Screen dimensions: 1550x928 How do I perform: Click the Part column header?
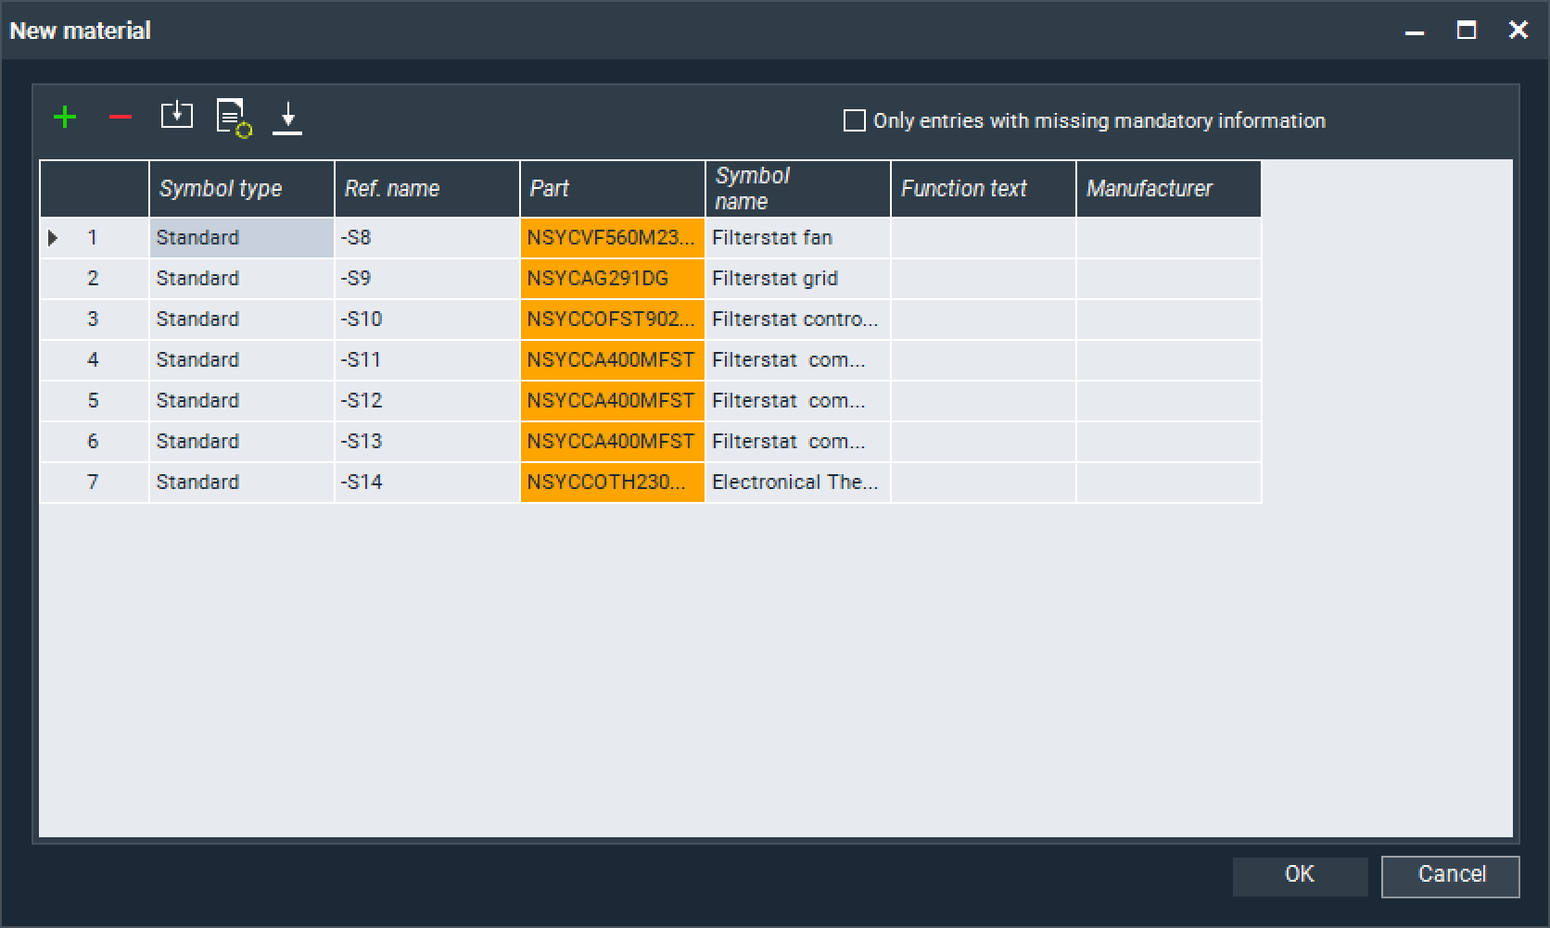click(x=612, y=189)
